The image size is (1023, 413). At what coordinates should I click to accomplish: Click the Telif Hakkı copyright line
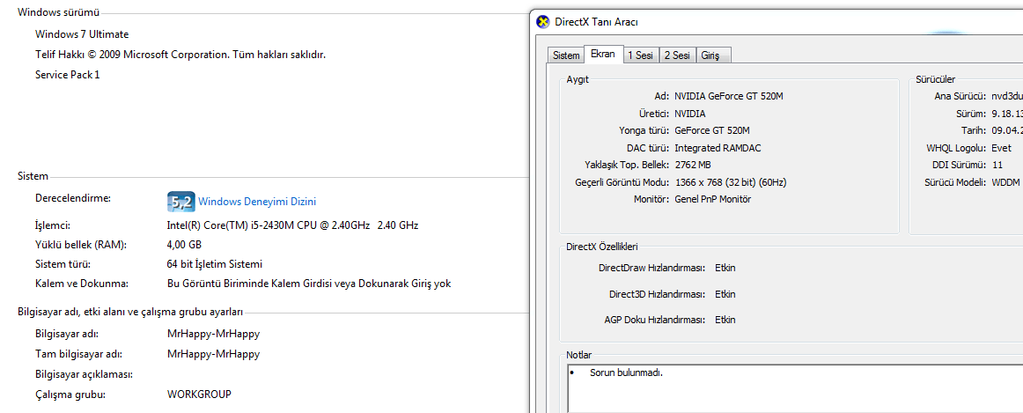180,54
